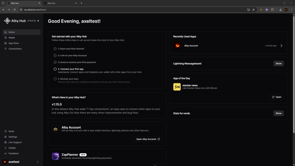Open the browser downloads icon

pos(280,10)
